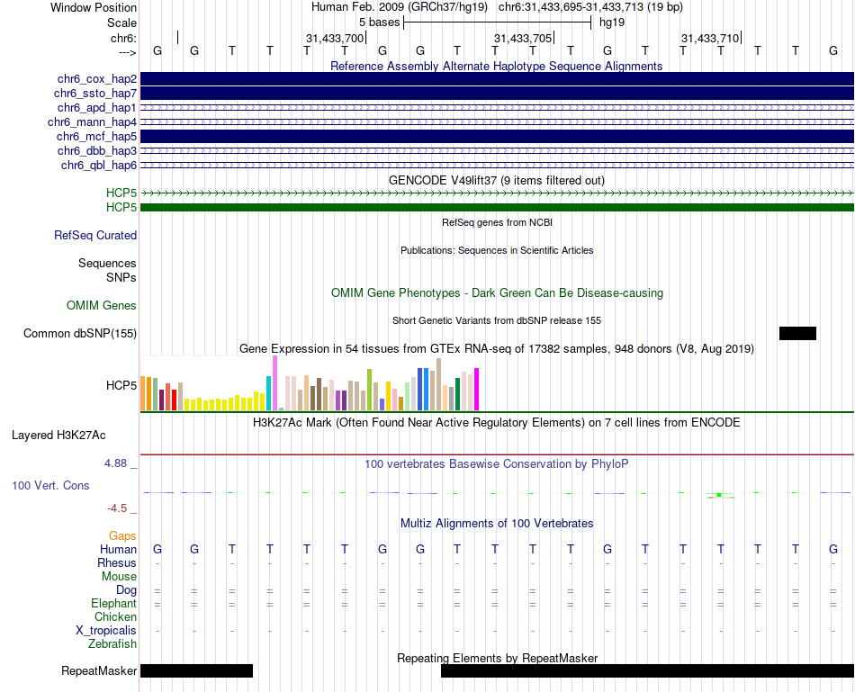Click the HCP5 label beside the expression chart

tap(121, 385)
